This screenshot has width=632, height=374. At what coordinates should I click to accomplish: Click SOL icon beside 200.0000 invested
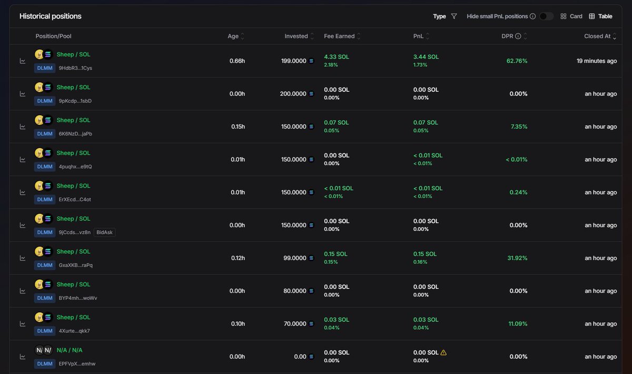[x=311, y=94]
